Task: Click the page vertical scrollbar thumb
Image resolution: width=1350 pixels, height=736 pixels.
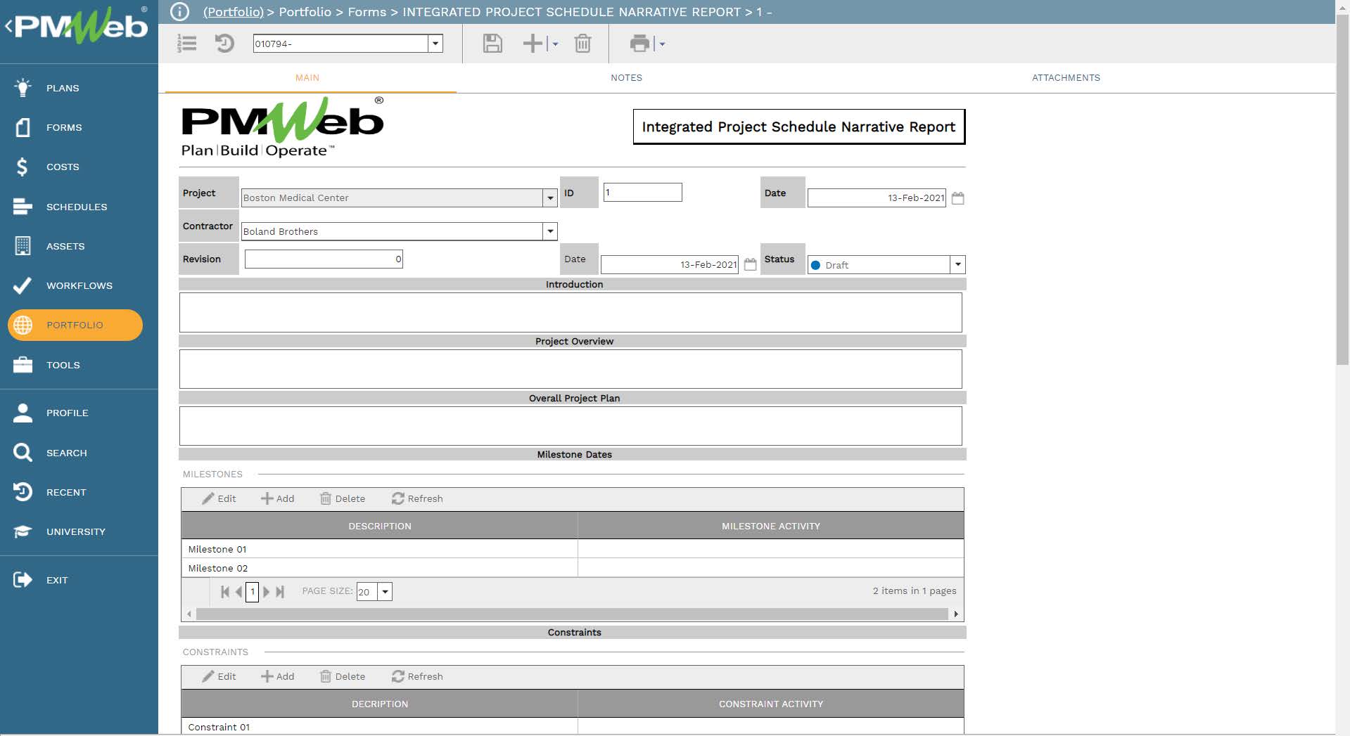Action: pyautogui.click(x=1342, y=190)
